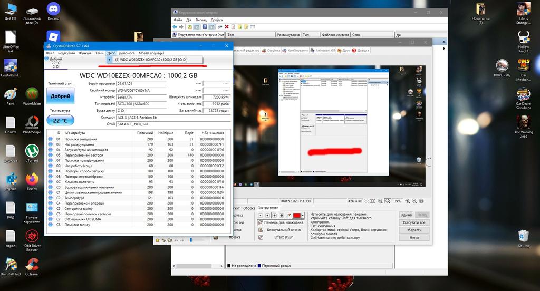
Task: Choose the largest brush size option
Action: point(282,215)
